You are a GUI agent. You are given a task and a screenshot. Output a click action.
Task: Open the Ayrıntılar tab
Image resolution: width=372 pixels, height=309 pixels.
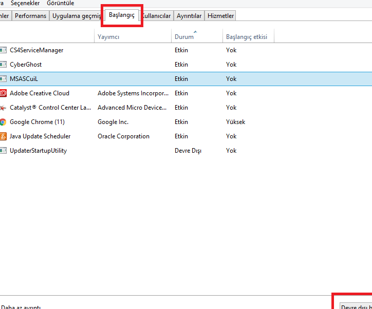click(189, 16)
